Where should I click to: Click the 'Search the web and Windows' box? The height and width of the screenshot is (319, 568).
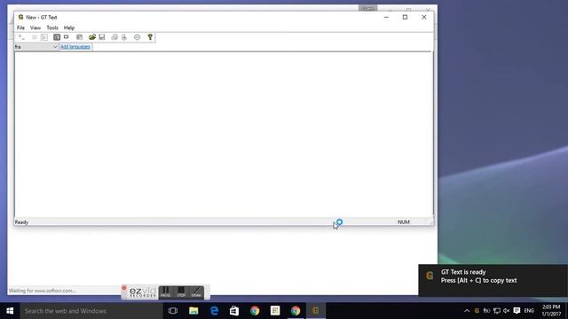[x=91, y=311]
